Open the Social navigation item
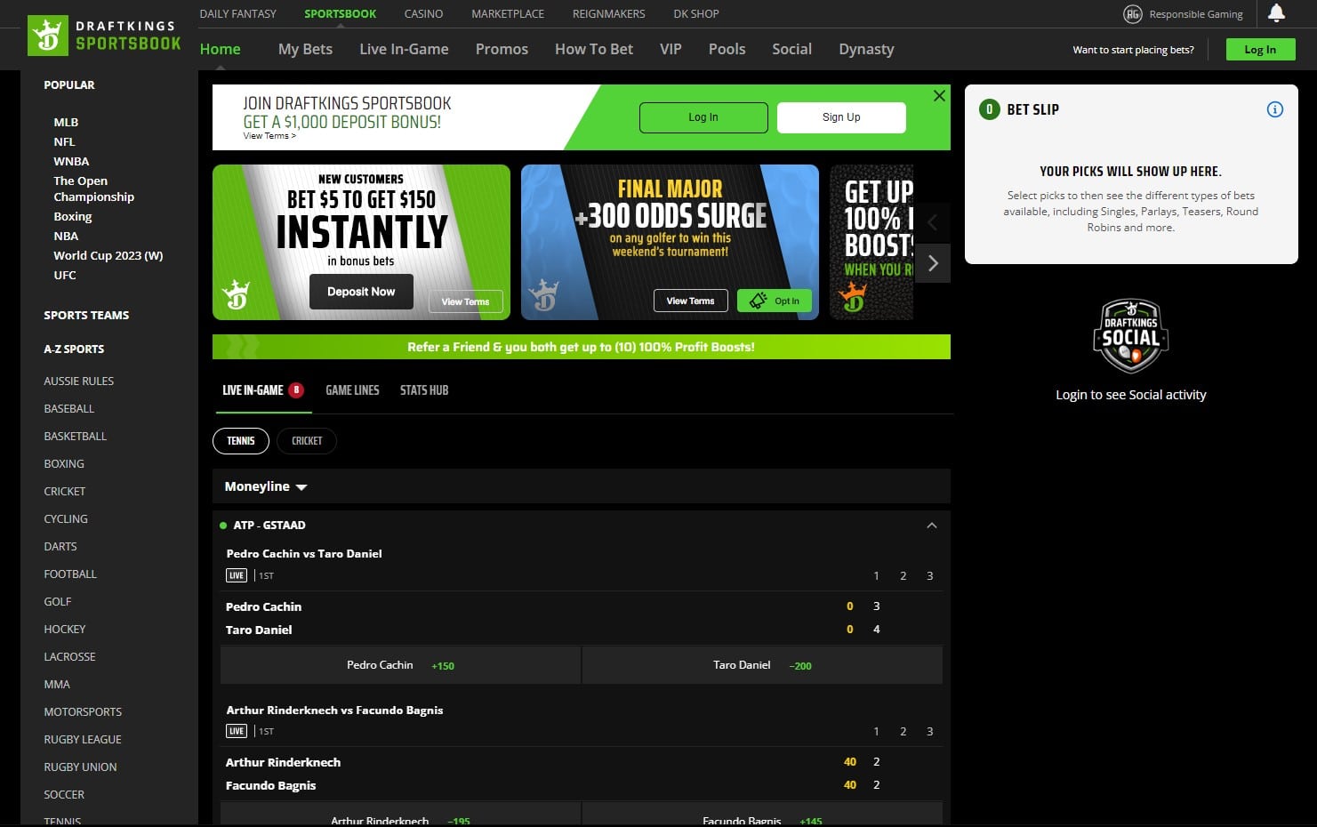The width and height of the screenshot is (1317, 827). point(791,49)
